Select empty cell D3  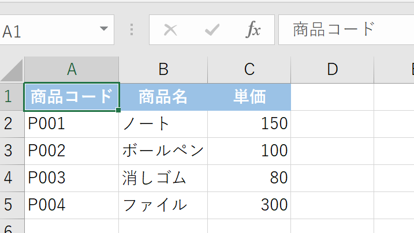point(333,151)
